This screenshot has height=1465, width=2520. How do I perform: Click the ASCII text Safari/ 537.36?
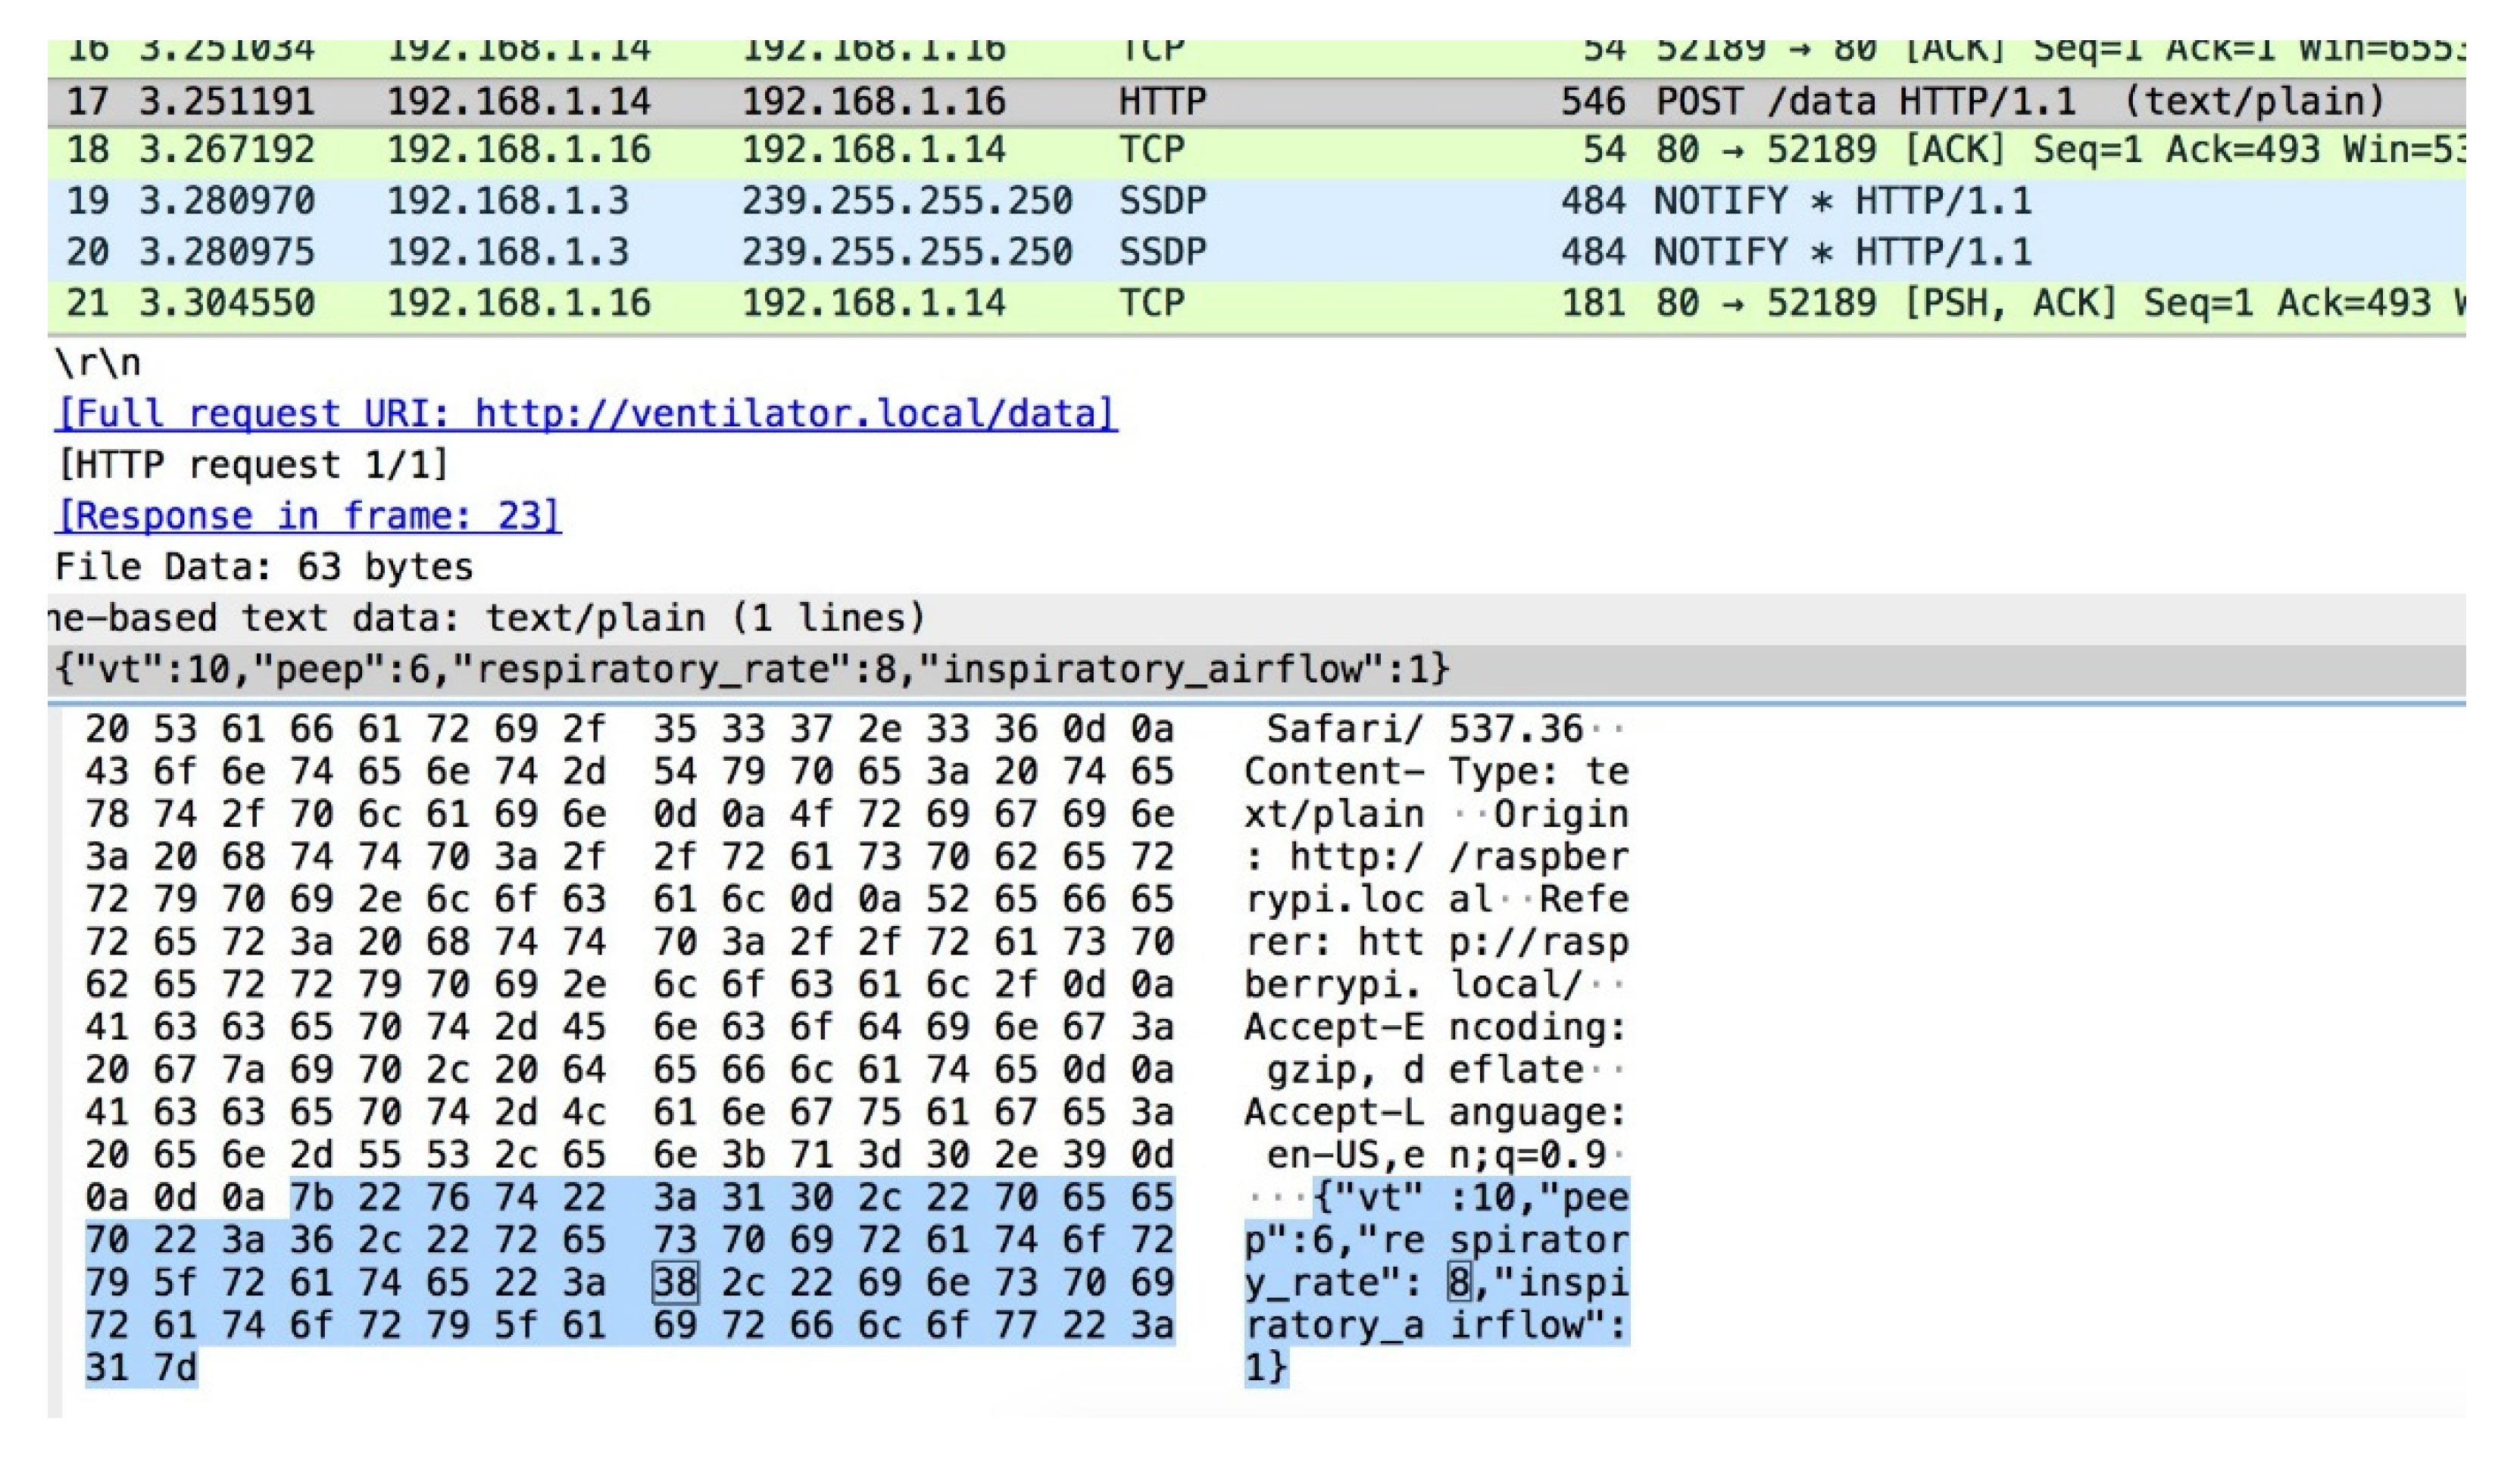point(1425,728)
